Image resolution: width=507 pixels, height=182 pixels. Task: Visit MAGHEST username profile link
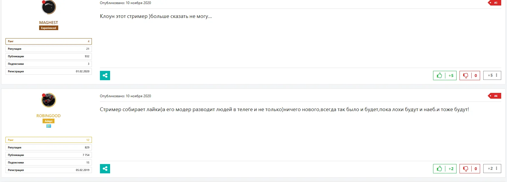(x=49, y=23)
